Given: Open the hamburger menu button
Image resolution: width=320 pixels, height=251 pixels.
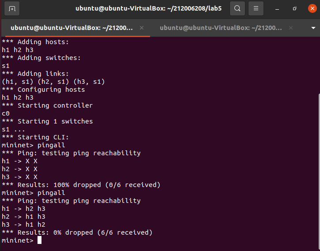Looking at the screenshot, I should tap(256, 8).
